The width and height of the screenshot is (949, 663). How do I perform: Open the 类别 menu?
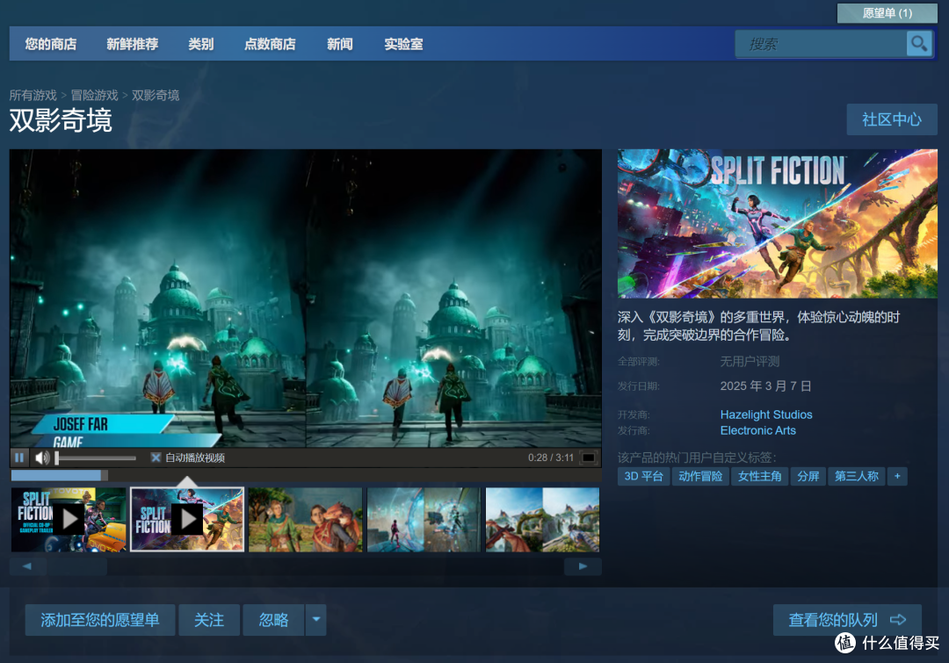(201, 44)
